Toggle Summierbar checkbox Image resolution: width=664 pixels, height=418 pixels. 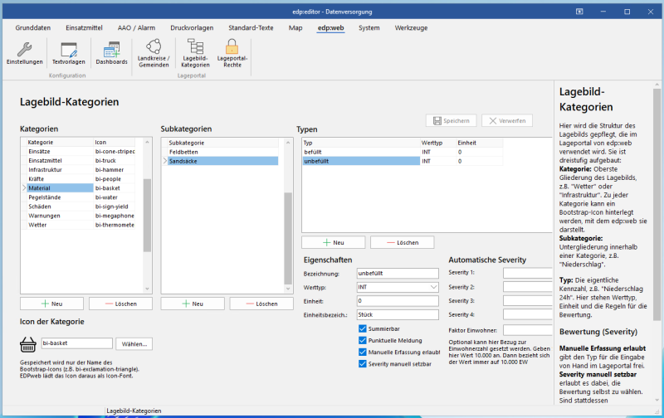pyautogui.click(x=363, y=328)
